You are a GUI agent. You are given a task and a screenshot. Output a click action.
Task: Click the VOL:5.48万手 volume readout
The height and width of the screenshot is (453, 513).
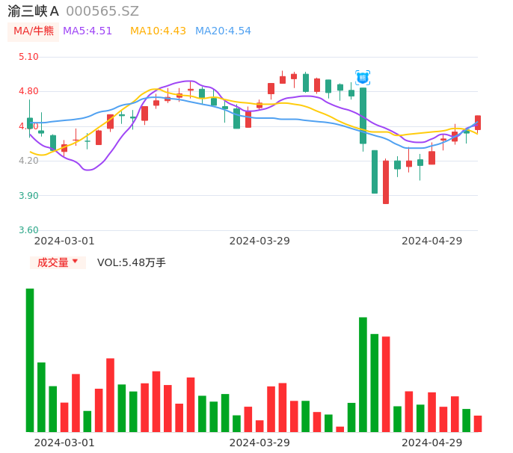coord(132,262)
